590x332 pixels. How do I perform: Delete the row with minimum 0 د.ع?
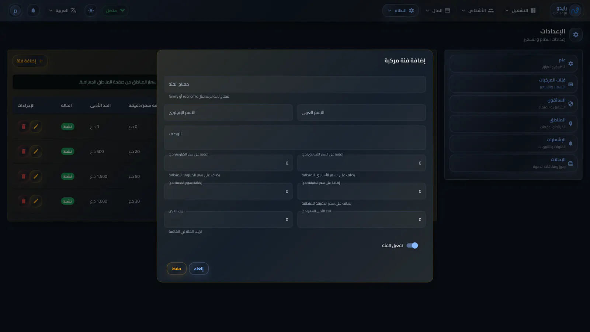[x=24, y=127]
